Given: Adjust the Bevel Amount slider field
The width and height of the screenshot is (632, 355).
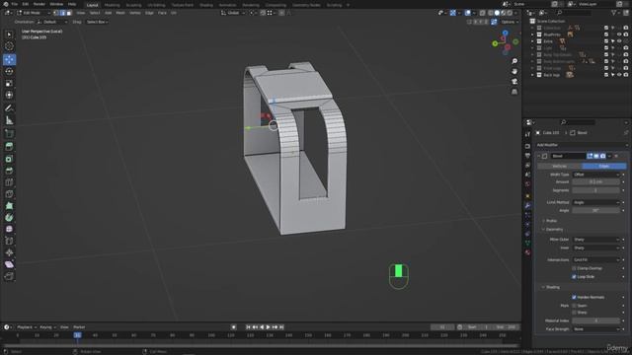Looking at the screenshot, I should click(x=596, y=181).
